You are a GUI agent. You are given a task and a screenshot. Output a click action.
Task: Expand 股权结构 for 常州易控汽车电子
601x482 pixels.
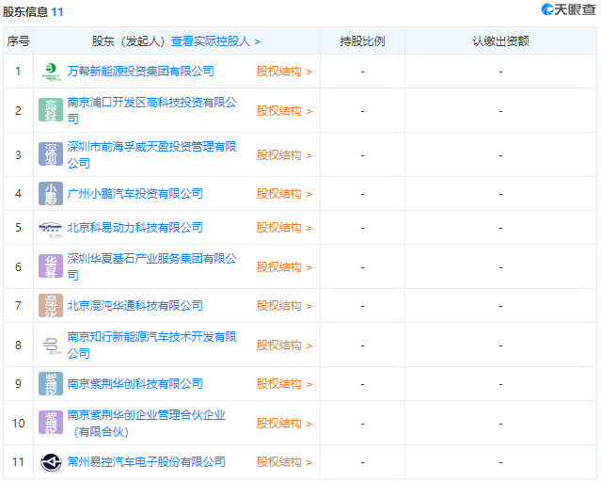(x=284, y=462)
